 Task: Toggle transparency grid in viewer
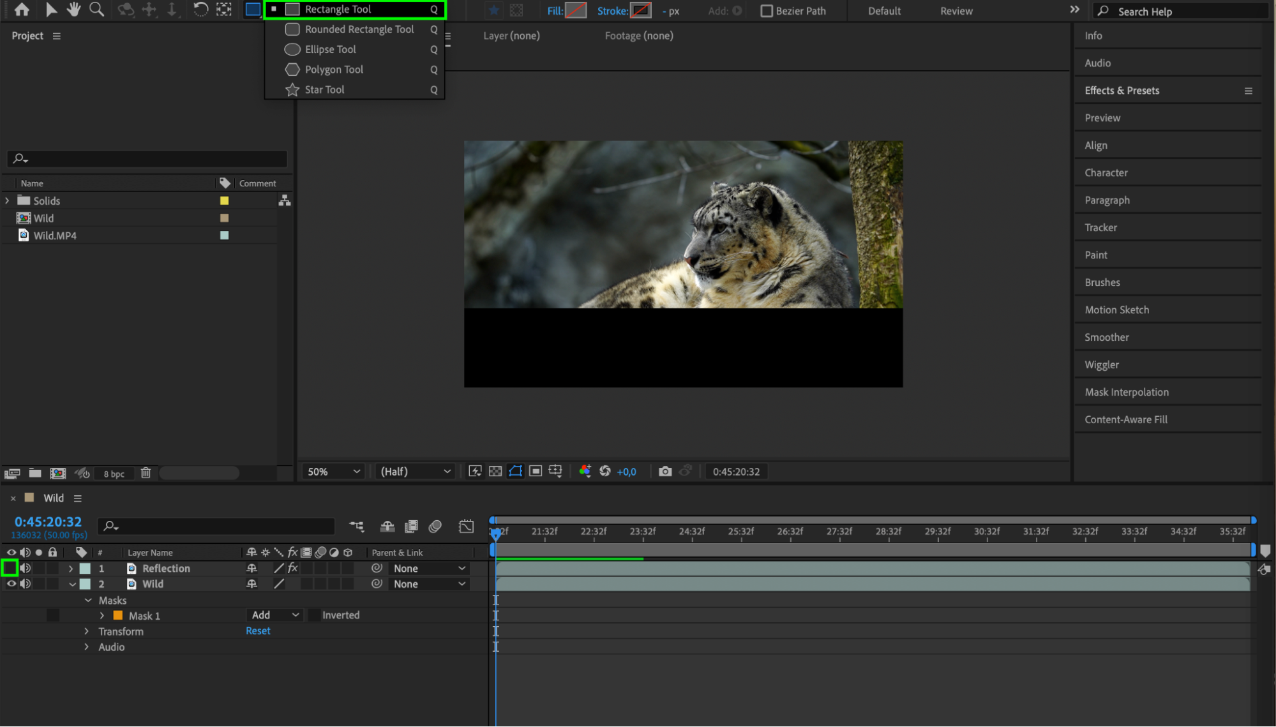pyautogui.click(x=495, y=471)
